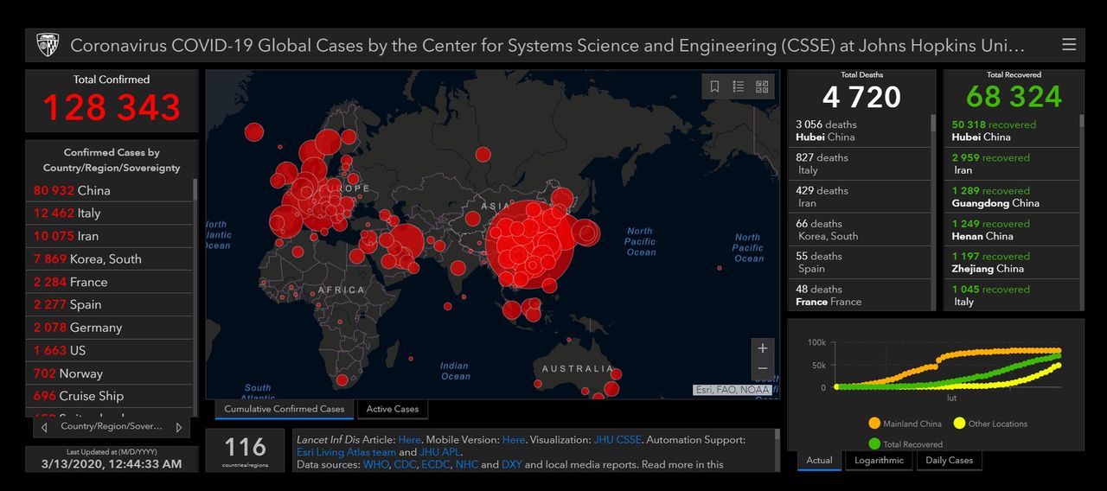Open the map legend list icon
This screenshot has height=491, width=1107.
coord(739,86)
